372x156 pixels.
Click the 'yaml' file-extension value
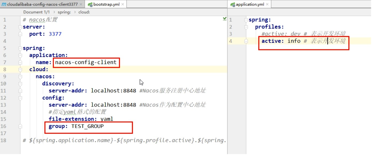[x=107, y=119]
